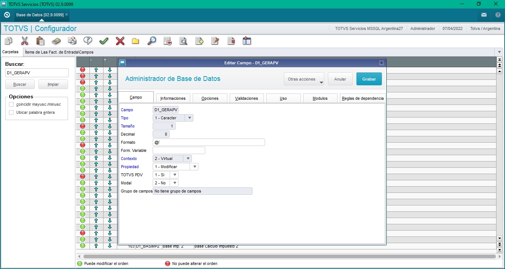Click the Decimal value field

(x=161, y=134)
